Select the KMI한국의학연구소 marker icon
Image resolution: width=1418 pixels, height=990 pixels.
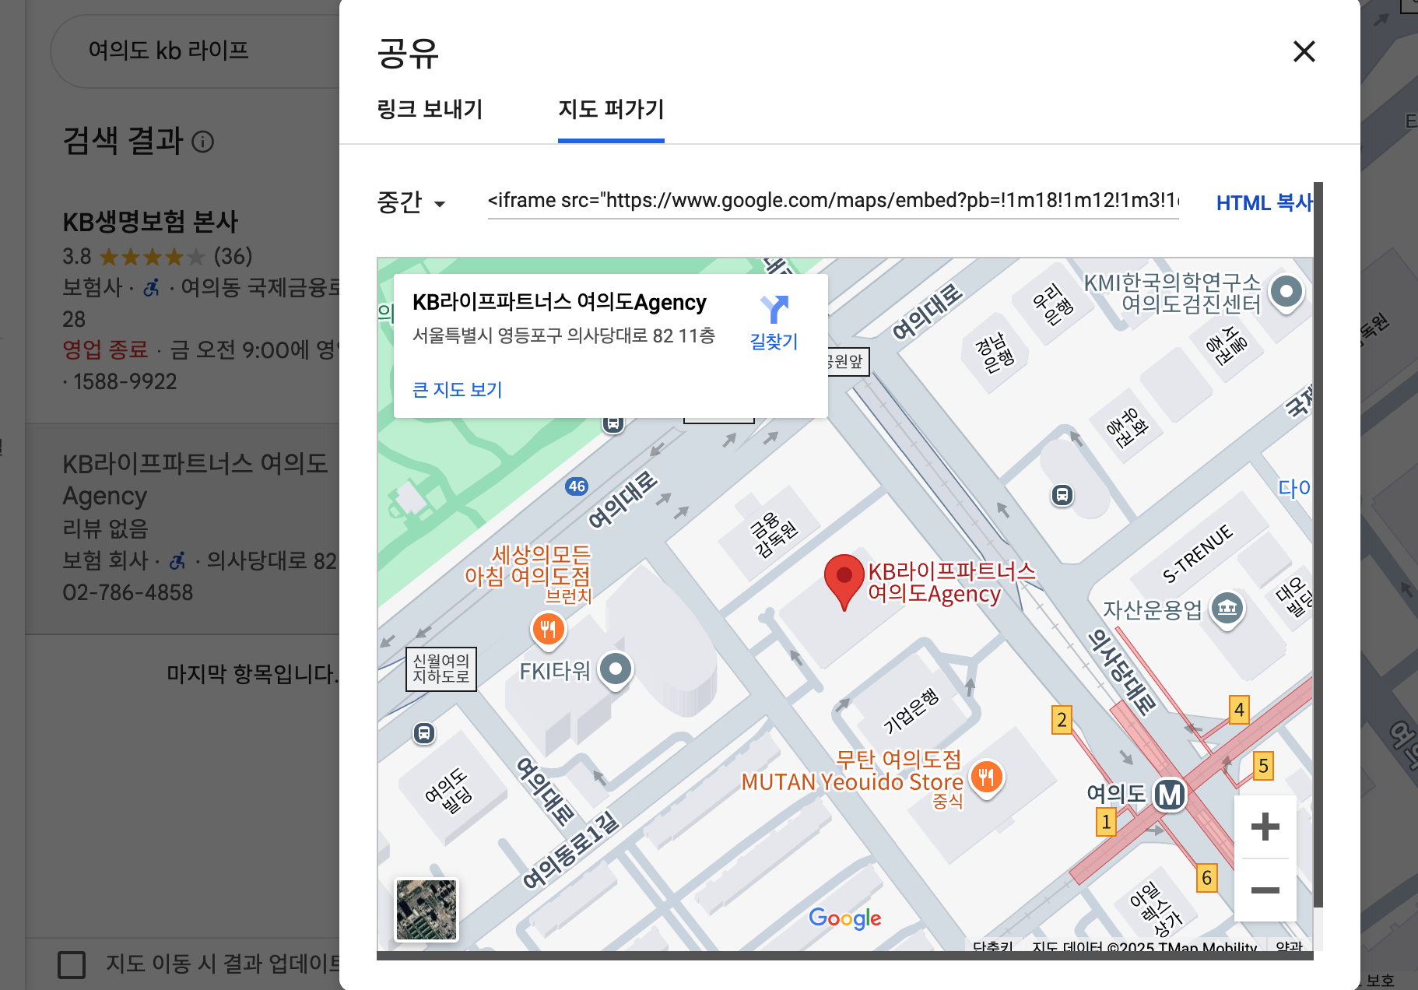point(1286,293)
